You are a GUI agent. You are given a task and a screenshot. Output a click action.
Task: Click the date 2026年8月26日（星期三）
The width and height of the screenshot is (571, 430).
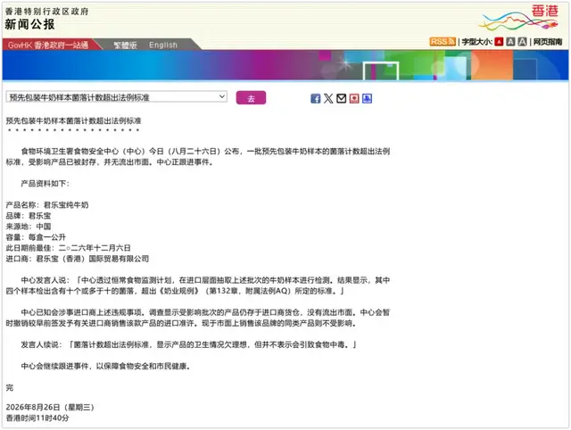pyautogui.click(x=50, y=407)
